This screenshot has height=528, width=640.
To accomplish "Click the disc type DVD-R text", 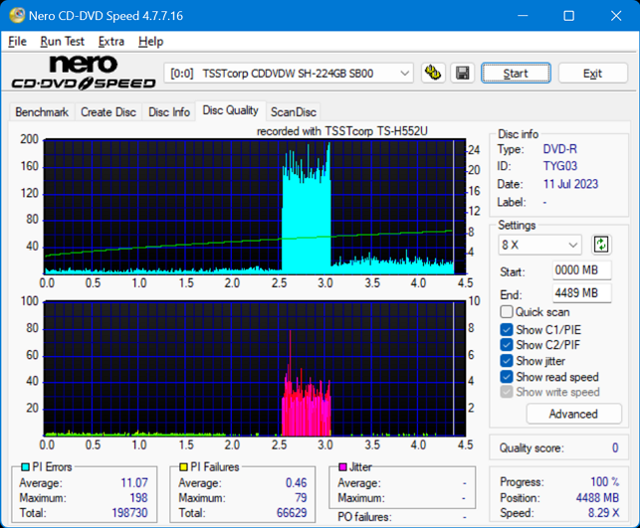I will tap(559, 149).
